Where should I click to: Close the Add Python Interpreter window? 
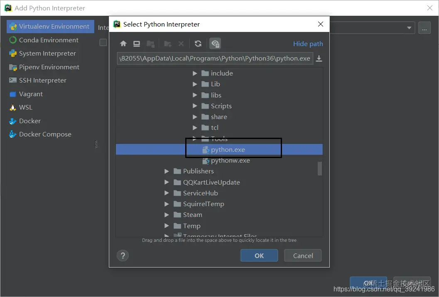430,8
